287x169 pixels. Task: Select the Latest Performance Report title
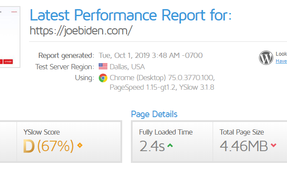click(131, 15)
